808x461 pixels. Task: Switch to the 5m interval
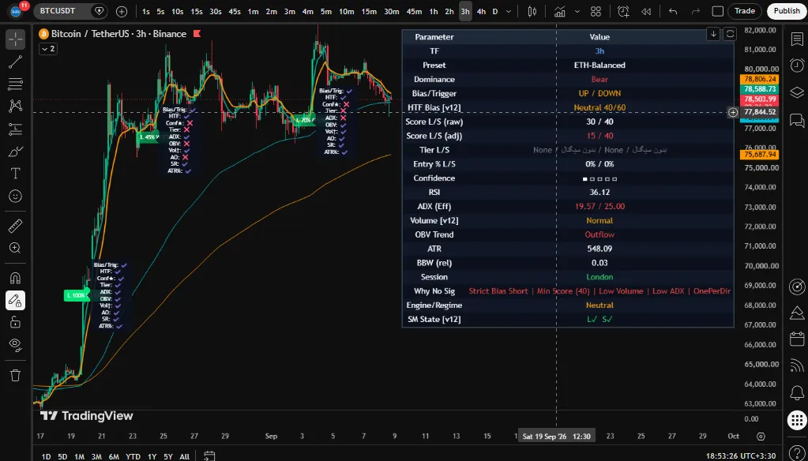pyautogui.click(x=325, y=11)
